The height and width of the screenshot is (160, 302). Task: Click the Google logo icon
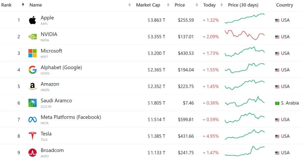coord(32,70)
